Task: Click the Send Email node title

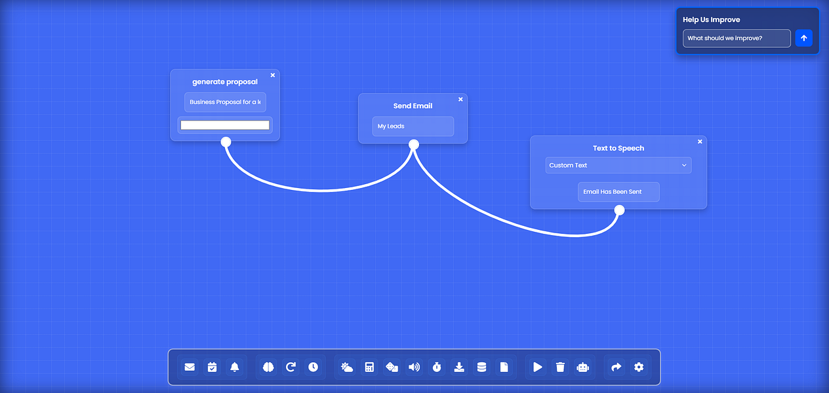Action: [413, 106]
